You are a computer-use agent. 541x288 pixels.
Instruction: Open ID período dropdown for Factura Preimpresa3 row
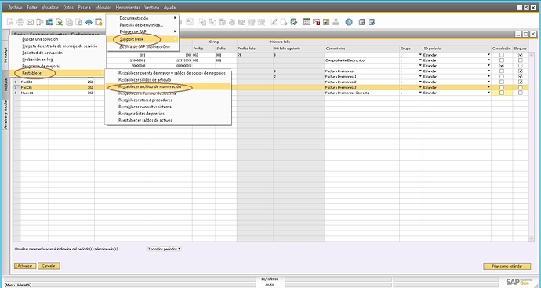[x=488, y=87]
